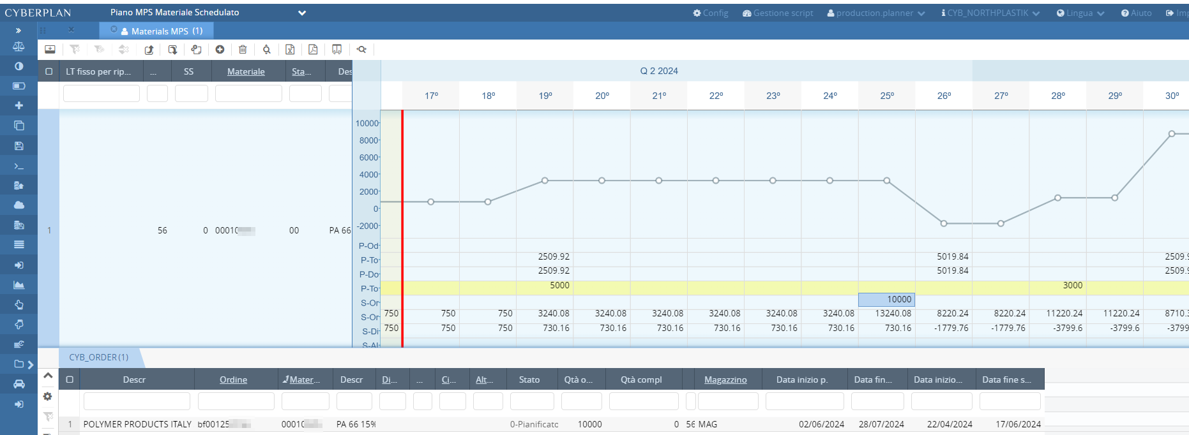Select the CYB_ORDER(1) tab
This screenshot has width=1189, height=435.
coord(99,357)
